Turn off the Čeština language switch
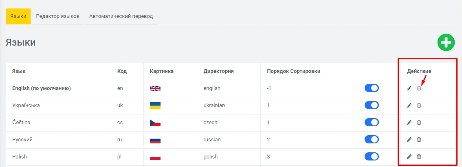Screen dimensions: 462x167 [372, 123]
